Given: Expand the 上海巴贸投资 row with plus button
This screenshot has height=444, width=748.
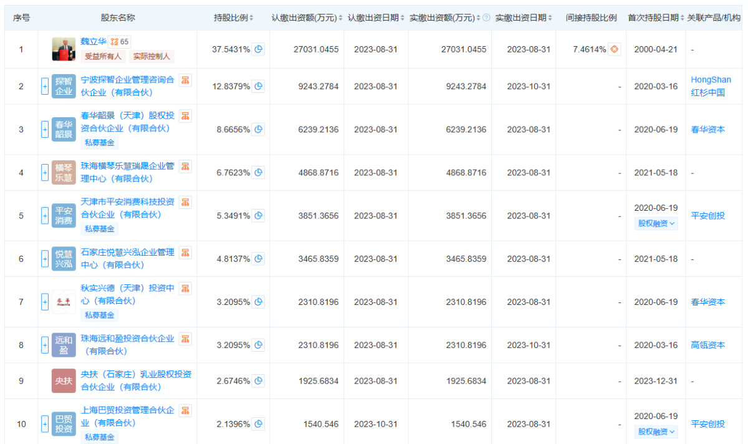Looking at the screenshot, I should (45, 424).
